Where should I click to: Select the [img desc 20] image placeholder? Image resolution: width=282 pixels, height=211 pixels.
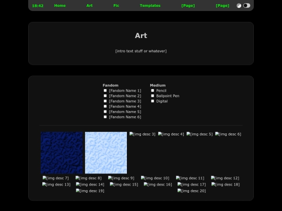coord(192,191)
